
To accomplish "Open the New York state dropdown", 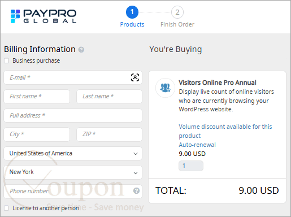I will pos(73,172).
